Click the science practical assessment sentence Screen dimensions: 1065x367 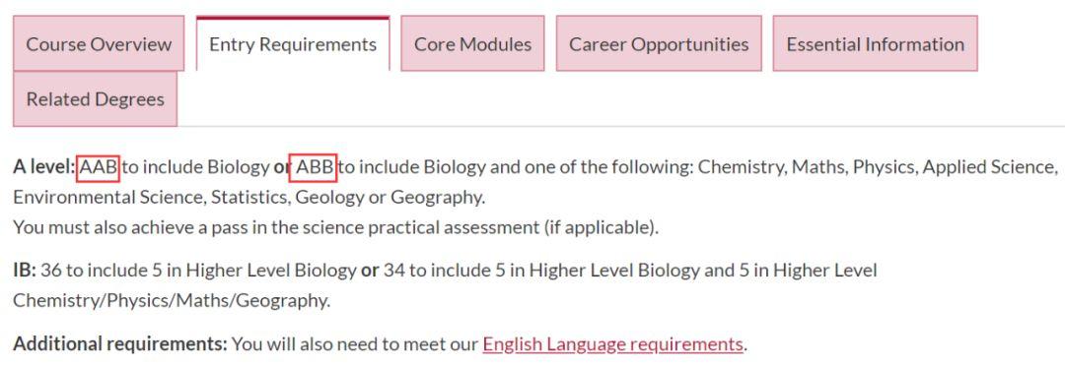[x=336, y=227]
